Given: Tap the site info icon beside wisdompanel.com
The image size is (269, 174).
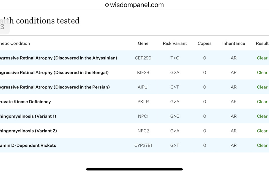Looking at the screenshot, I should click(x=107, y=5).
